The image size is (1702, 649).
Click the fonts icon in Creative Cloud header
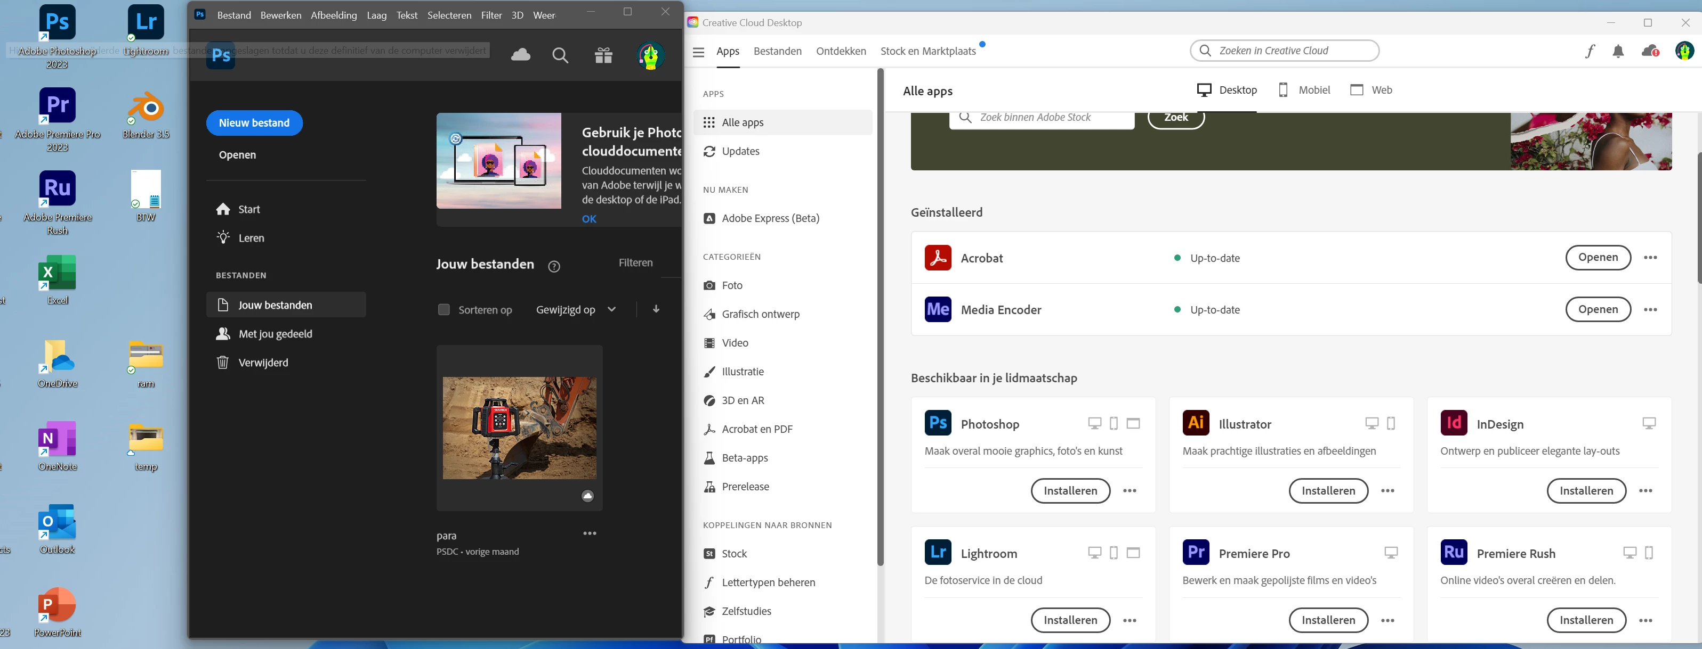point(1590,52)
